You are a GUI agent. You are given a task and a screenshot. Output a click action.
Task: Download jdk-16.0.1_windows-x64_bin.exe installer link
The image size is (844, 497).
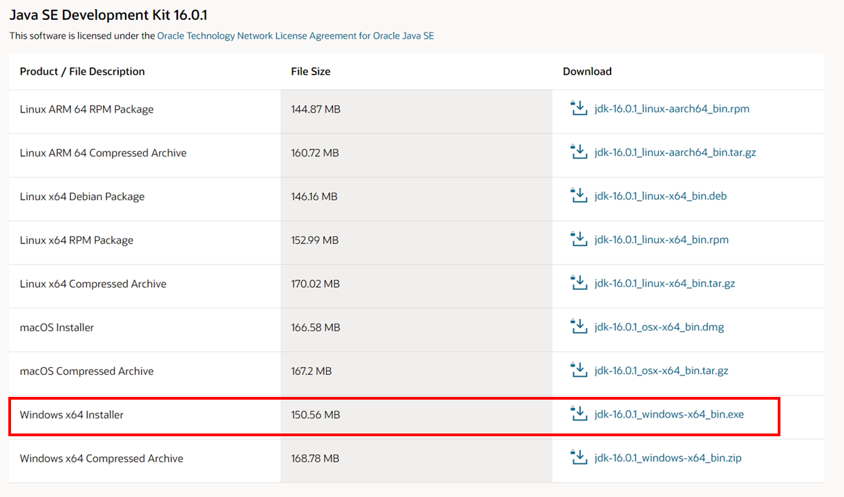point(669,415)
